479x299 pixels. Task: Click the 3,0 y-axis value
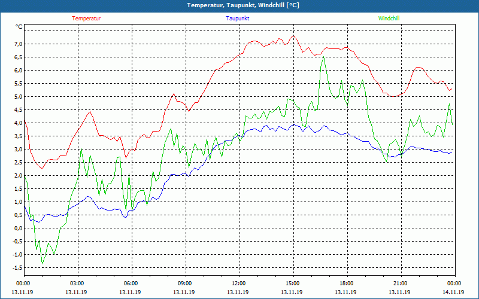(x=19, y=149)
